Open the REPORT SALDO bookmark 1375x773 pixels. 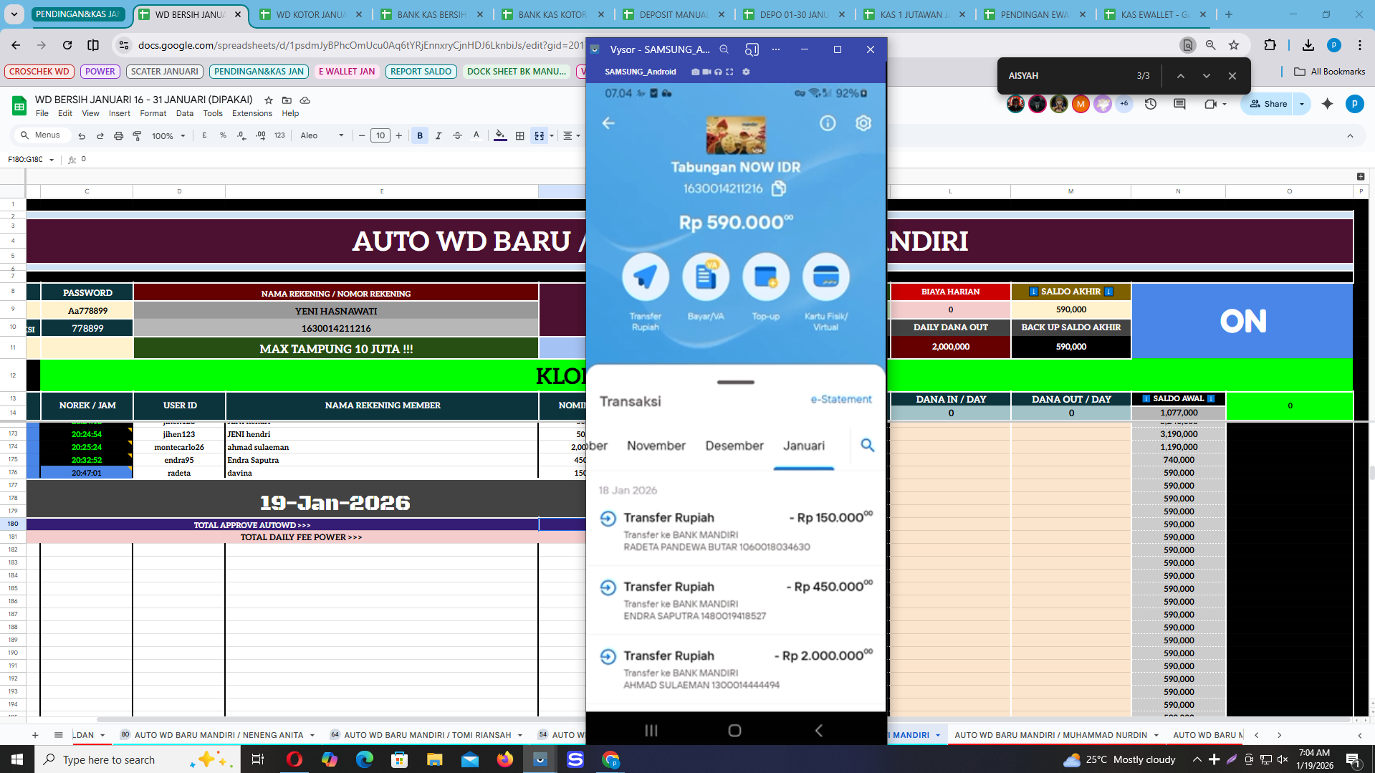(421, 72)
